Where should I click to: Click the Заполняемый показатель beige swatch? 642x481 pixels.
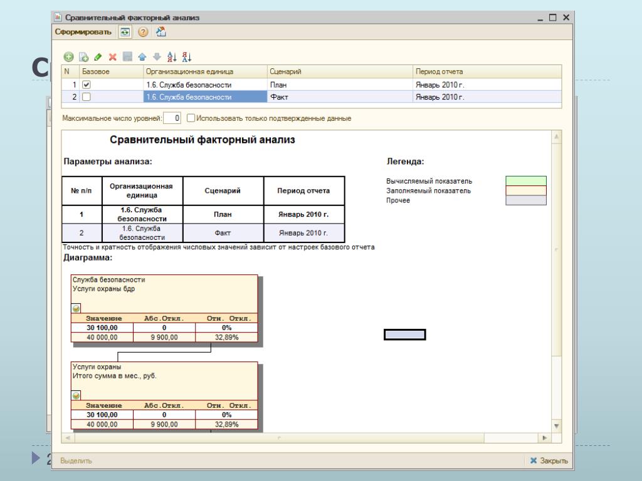526,190
